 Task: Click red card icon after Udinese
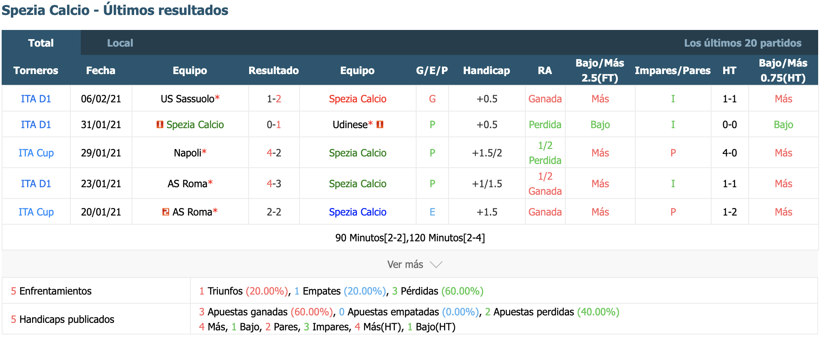point(380,124)
